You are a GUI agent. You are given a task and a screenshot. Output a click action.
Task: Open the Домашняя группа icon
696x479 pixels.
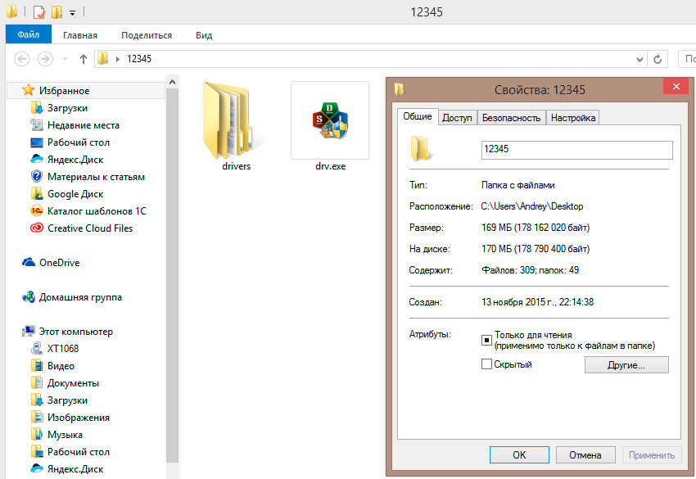click(x=29, y=297)
